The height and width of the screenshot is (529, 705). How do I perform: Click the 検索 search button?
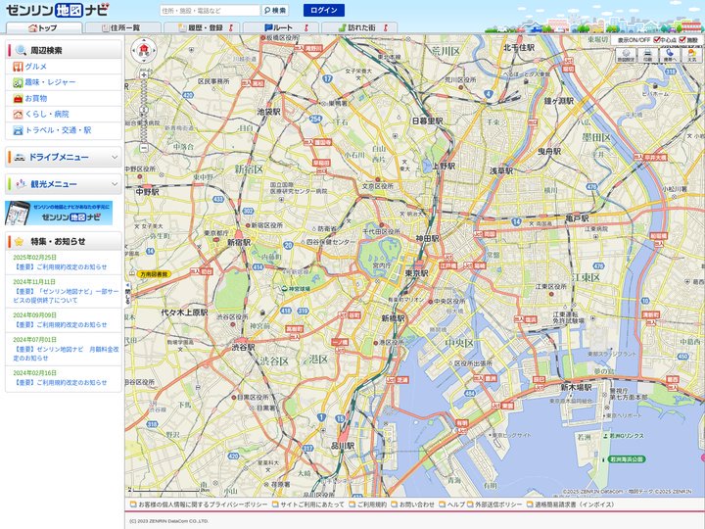tap(275, 11)
